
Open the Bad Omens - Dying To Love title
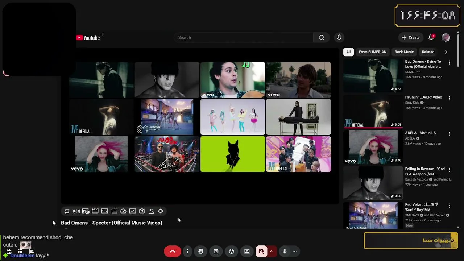[423, 64]
